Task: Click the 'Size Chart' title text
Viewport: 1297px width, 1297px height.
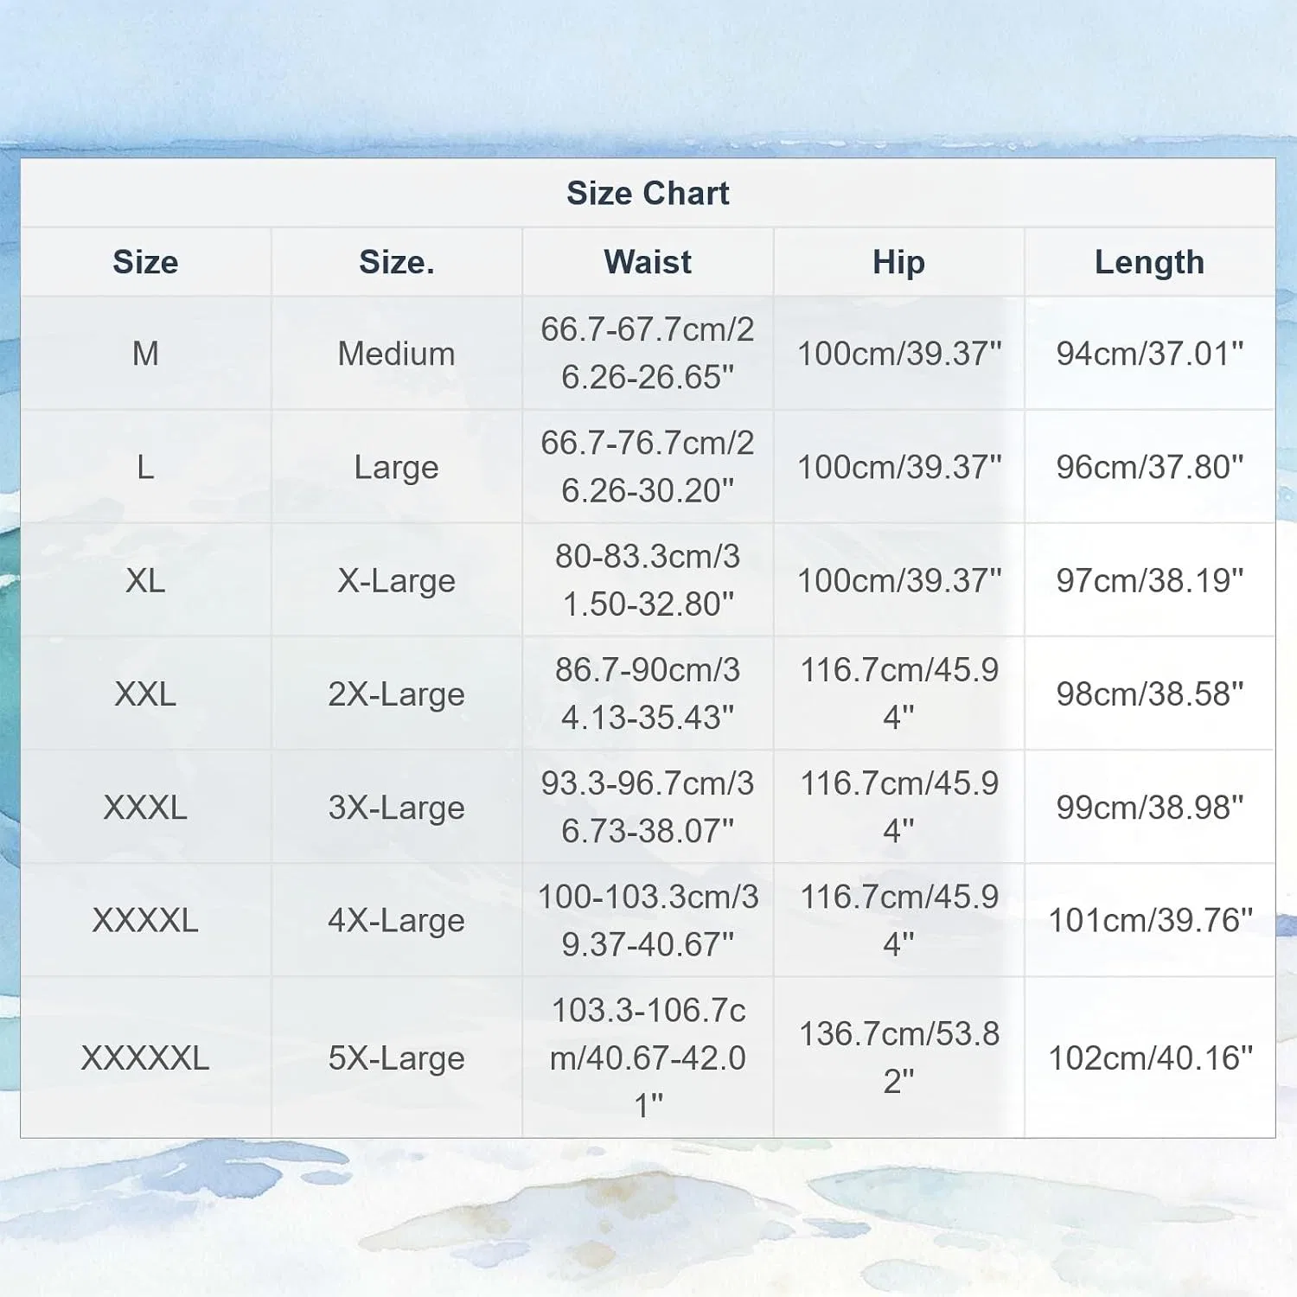Action: tap(648, 193)
